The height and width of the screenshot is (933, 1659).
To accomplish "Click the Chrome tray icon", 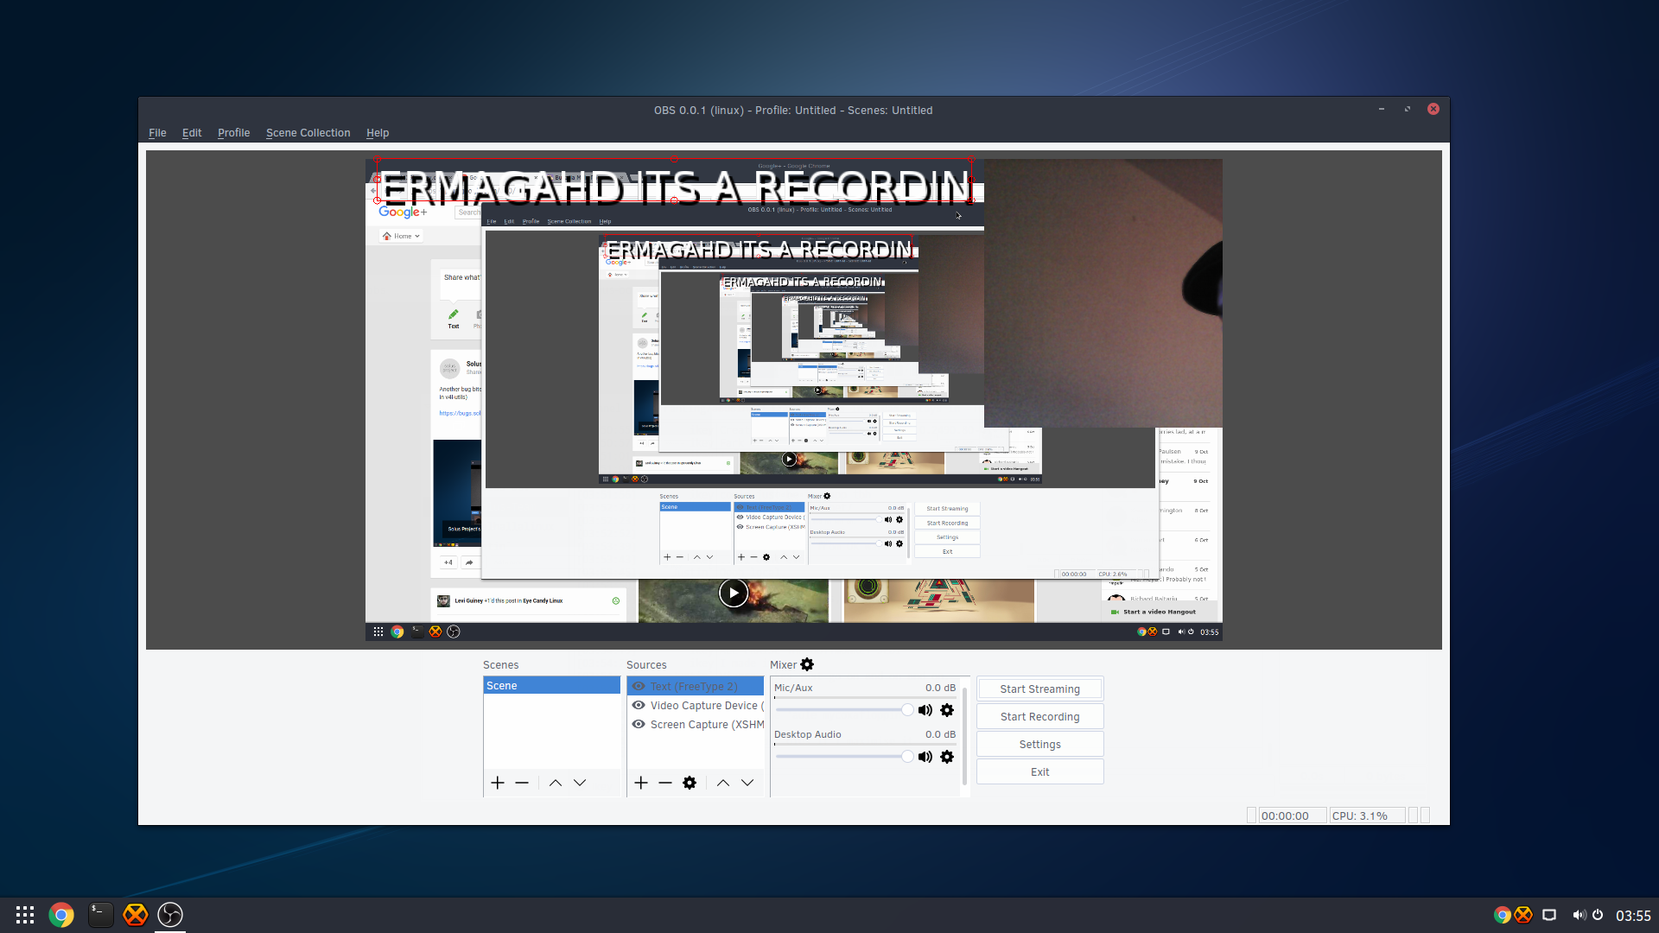I will point(1502,915).
